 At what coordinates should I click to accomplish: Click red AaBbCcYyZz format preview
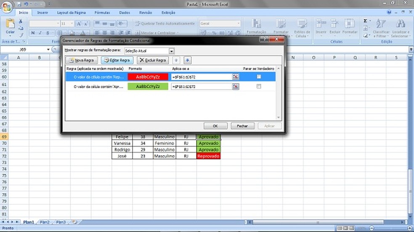coord(148,77)
